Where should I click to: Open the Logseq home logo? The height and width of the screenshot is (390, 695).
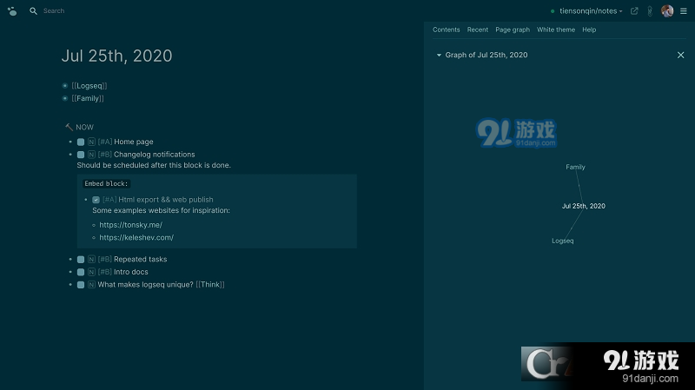coord(12,11)
